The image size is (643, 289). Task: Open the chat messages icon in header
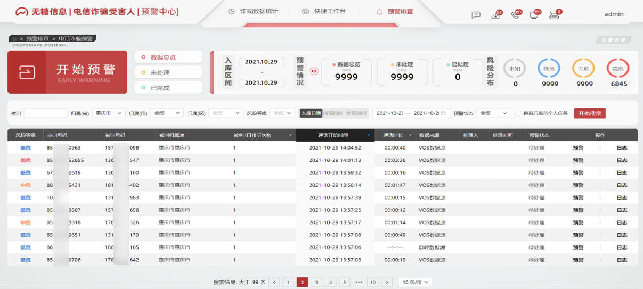click(476, 15)
